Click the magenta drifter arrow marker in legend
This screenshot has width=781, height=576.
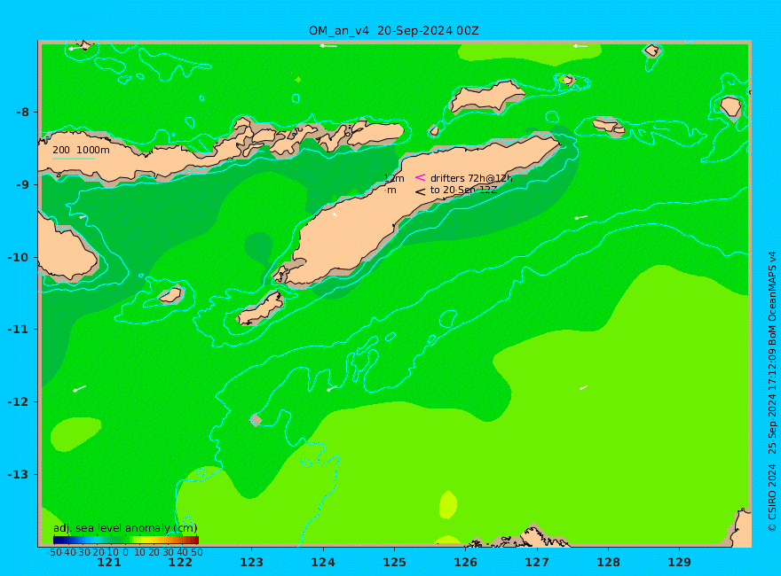click(x=421, y=177)
